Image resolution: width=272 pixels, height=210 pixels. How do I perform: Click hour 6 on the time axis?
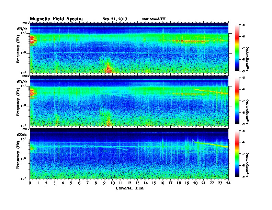(x=80, y=183)
